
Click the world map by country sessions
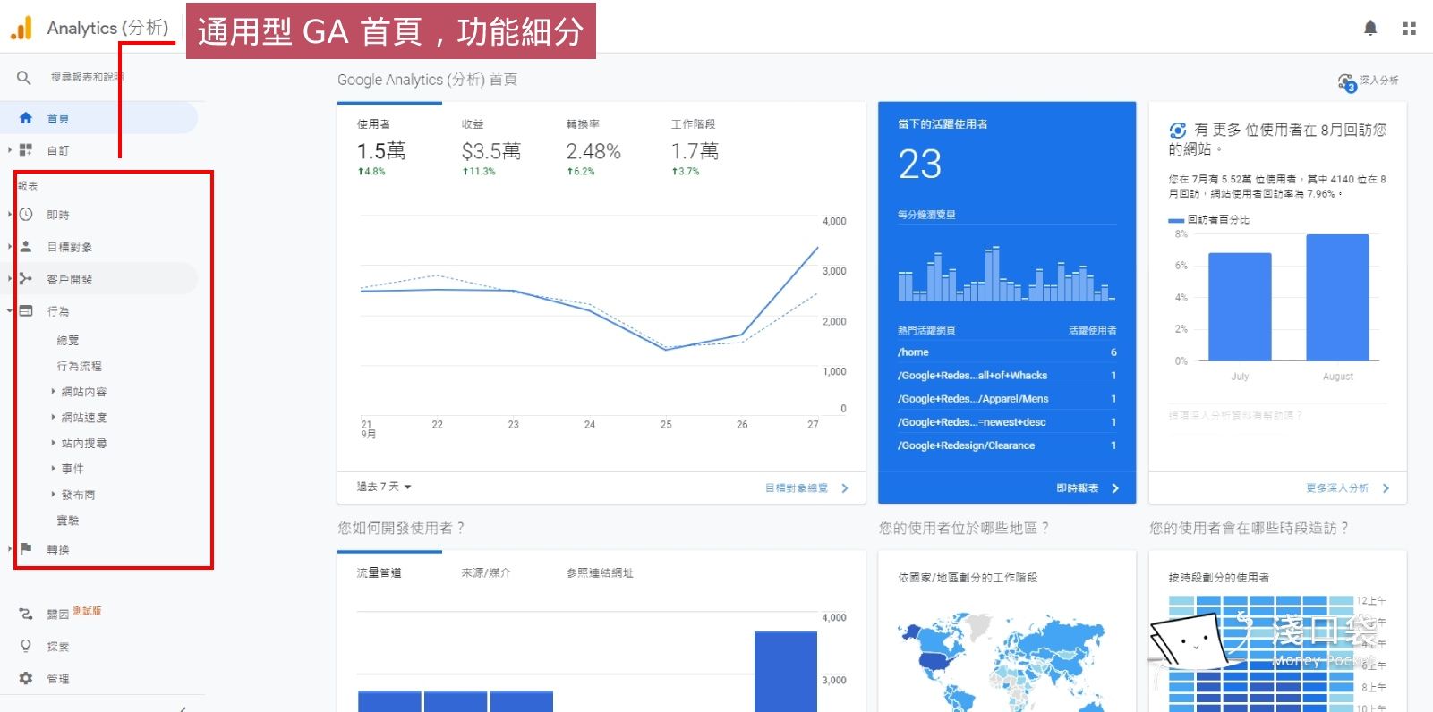pyautogui.click(x=1002, y=662)
